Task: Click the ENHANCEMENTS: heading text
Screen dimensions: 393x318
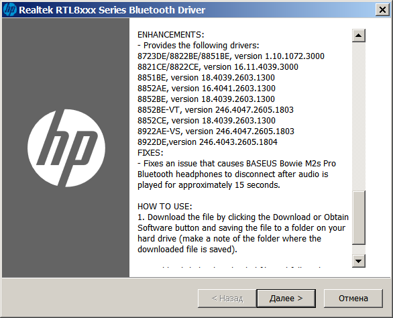Action: point(171,35)
